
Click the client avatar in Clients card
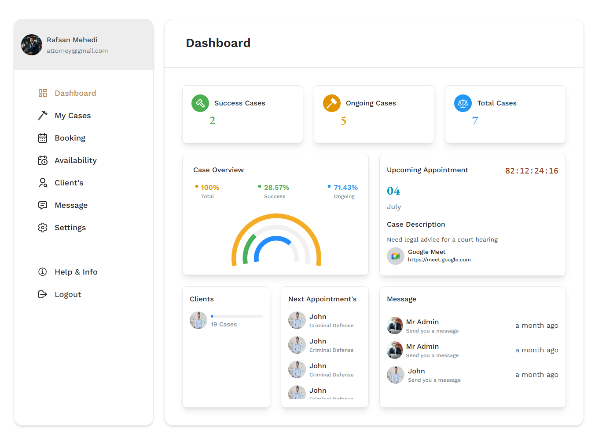[198, 320]
